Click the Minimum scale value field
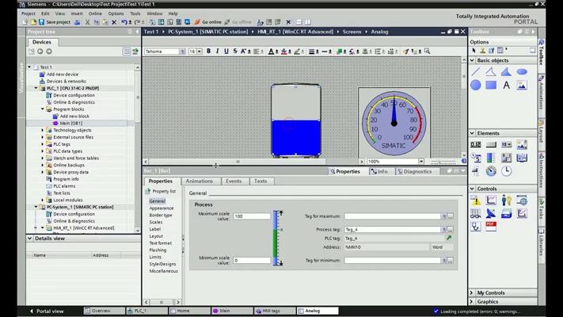This screenshot has height=317, width=563. (x=252, y=260)
